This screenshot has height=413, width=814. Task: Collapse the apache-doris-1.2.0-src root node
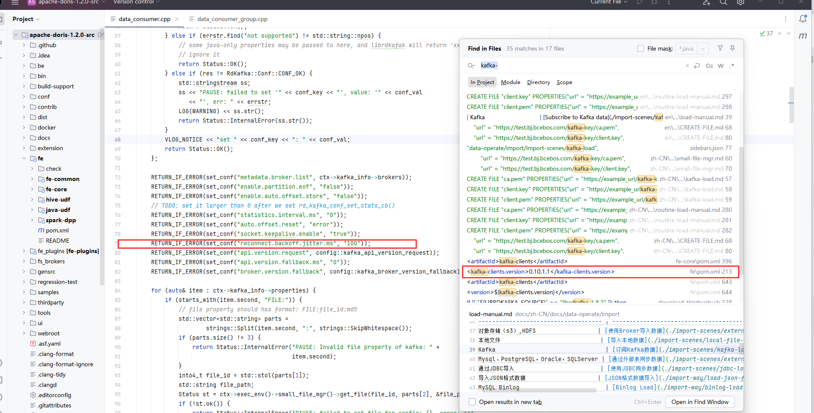point(16,35)
